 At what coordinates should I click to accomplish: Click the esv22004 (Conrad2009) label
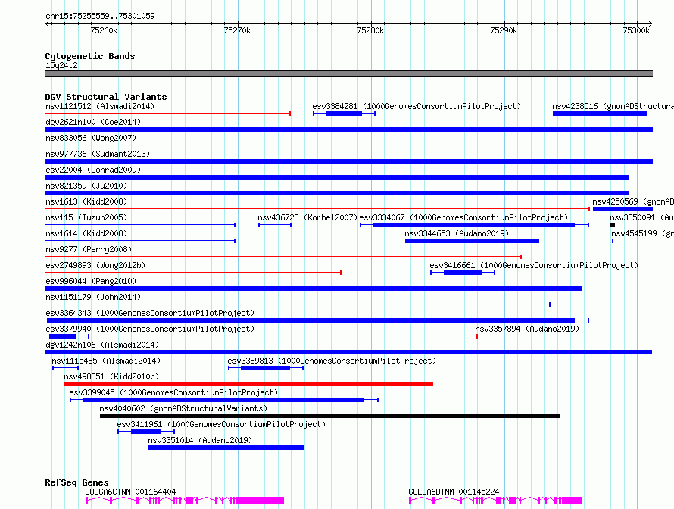coord(93,170)
